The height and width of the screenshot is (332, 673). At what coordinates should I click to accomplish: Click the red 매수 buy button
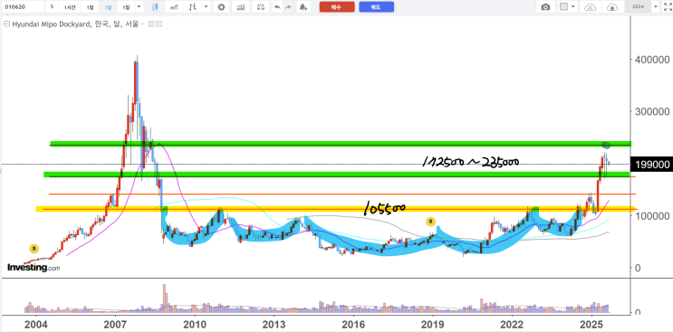coord(337,7)
